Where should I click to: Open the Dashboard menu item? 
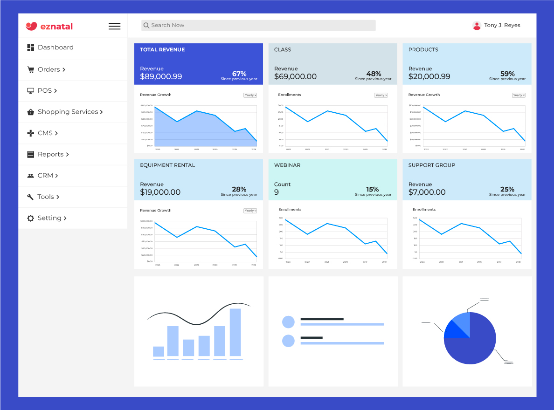coord(55,48)
